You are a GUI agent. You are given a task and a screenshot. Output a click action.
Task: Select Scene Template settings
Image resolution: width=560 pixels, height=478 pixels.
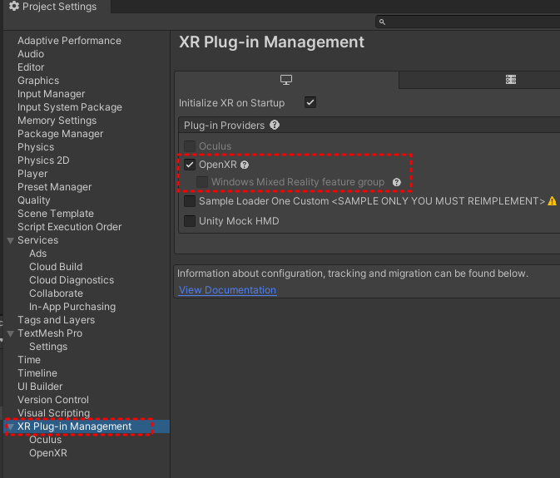[x=56, y=214]
